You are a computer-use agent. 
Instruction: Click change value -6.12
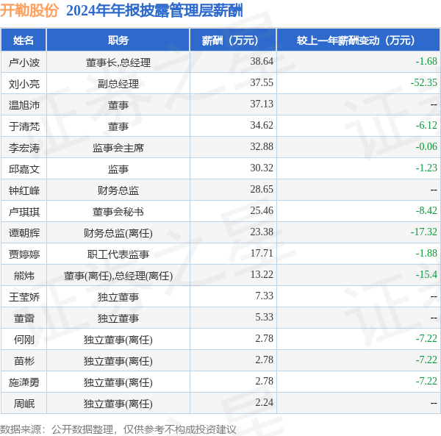pyautogui.click(x=426, y=125)
